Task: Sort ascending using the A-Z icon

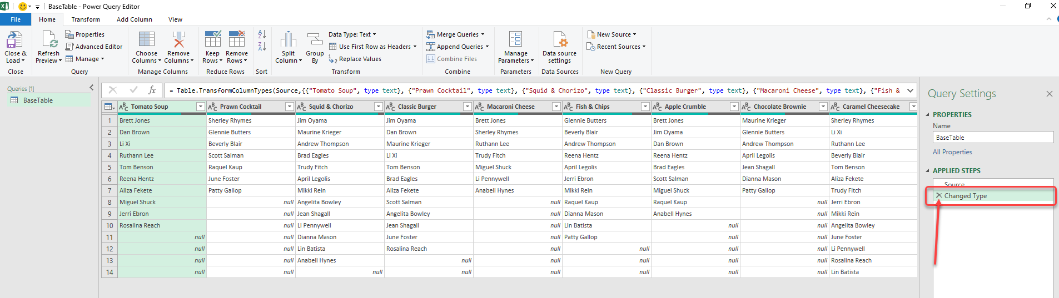Action: coord(262,34)
